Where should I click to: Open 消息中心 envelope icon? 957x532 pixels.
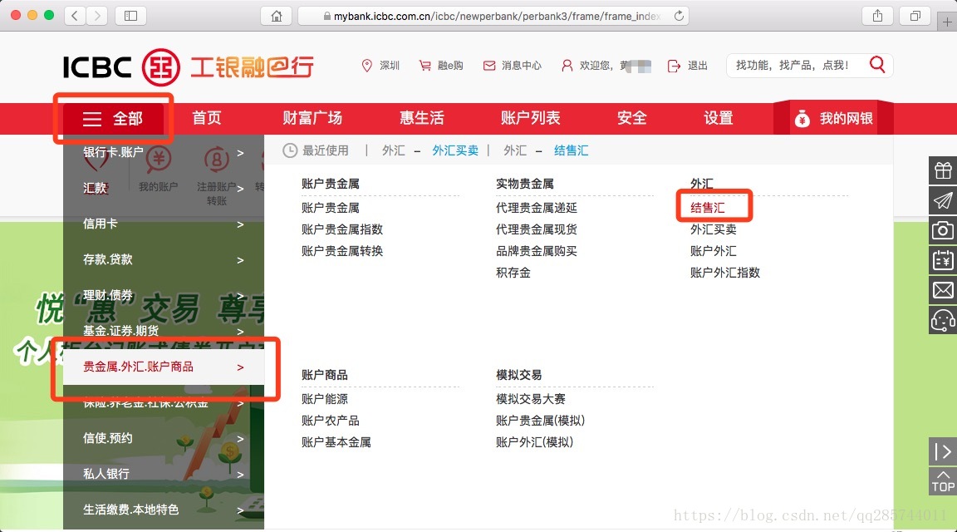pyautogui.click(x=488, y=66)
